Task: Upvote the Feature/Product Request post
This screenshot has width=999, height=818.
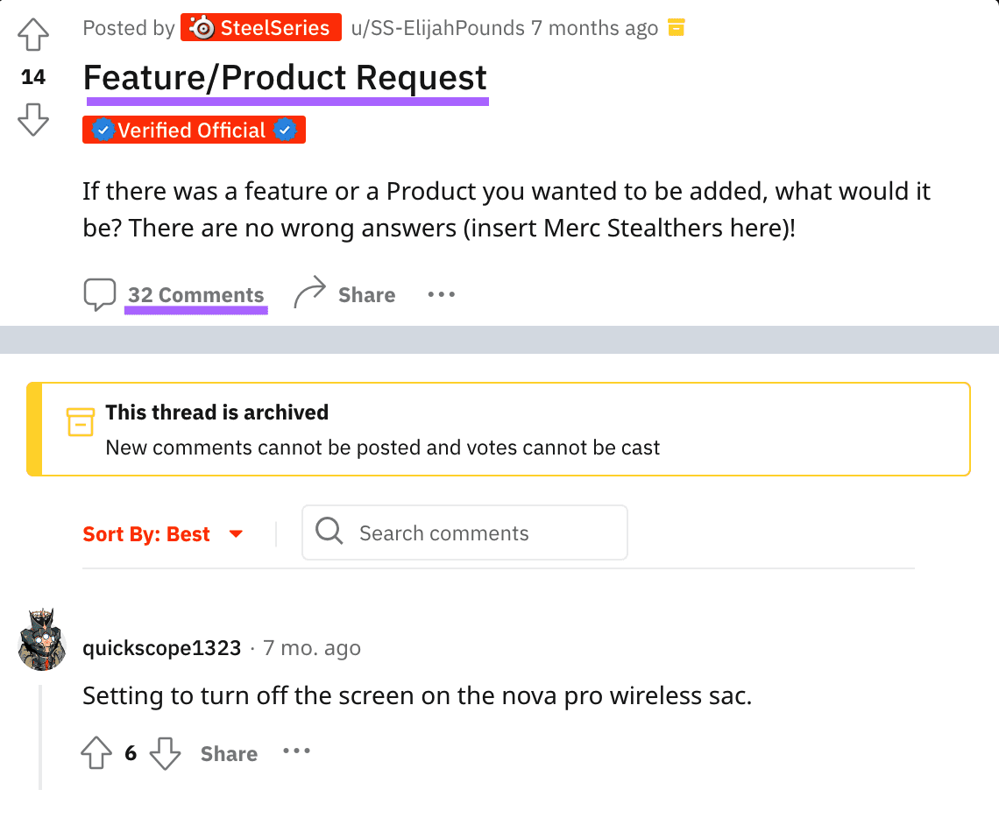Action: pyautogui.click(x=33, y=37)
